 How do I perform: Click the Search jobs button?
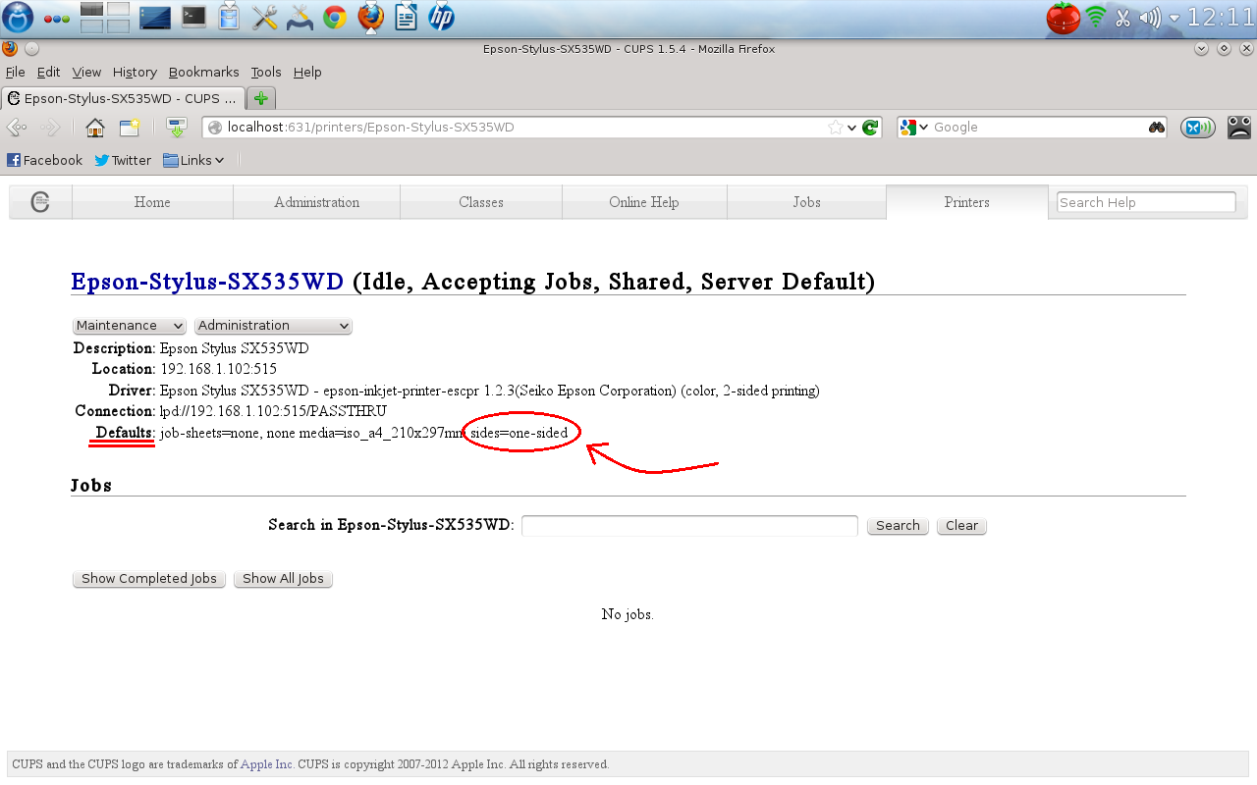point(898,526)
